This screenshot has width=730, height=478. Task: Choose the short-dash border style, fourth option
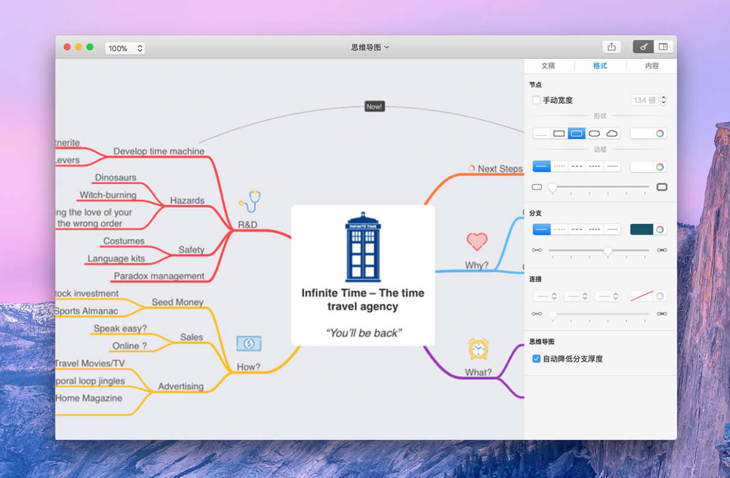(595, 166)
